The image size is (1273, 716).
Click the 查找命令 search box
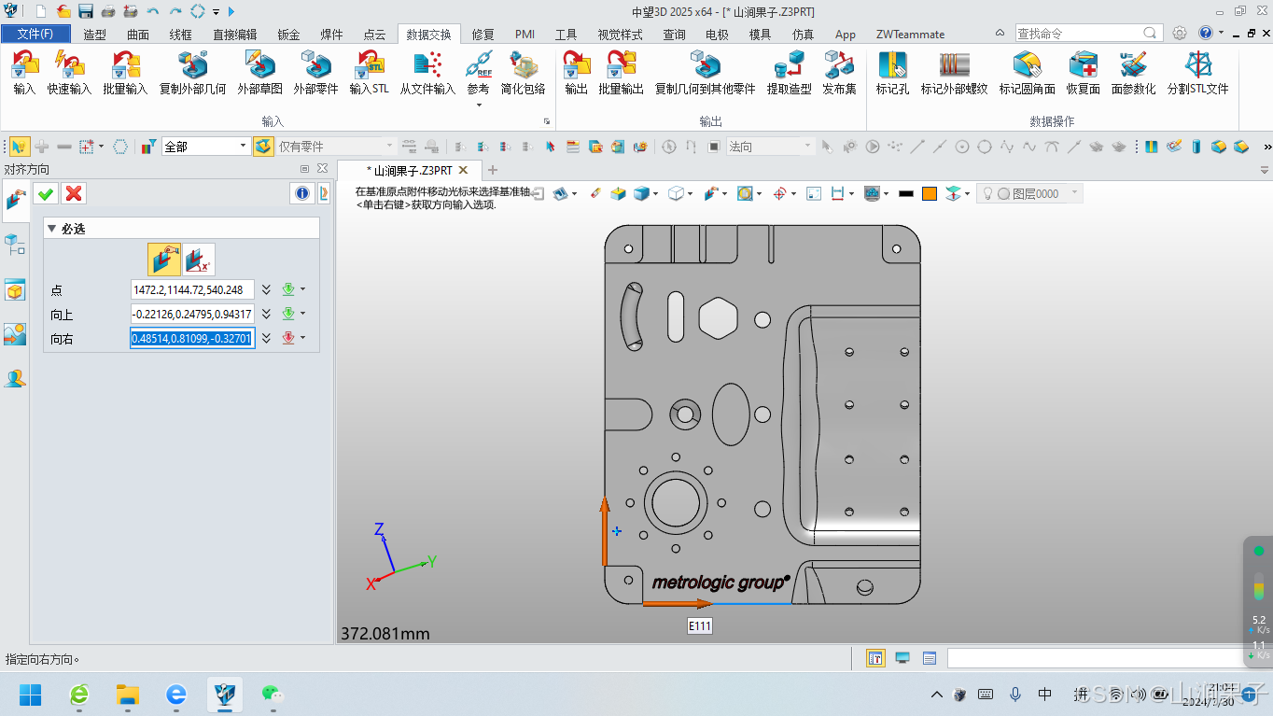(1088, 33)
